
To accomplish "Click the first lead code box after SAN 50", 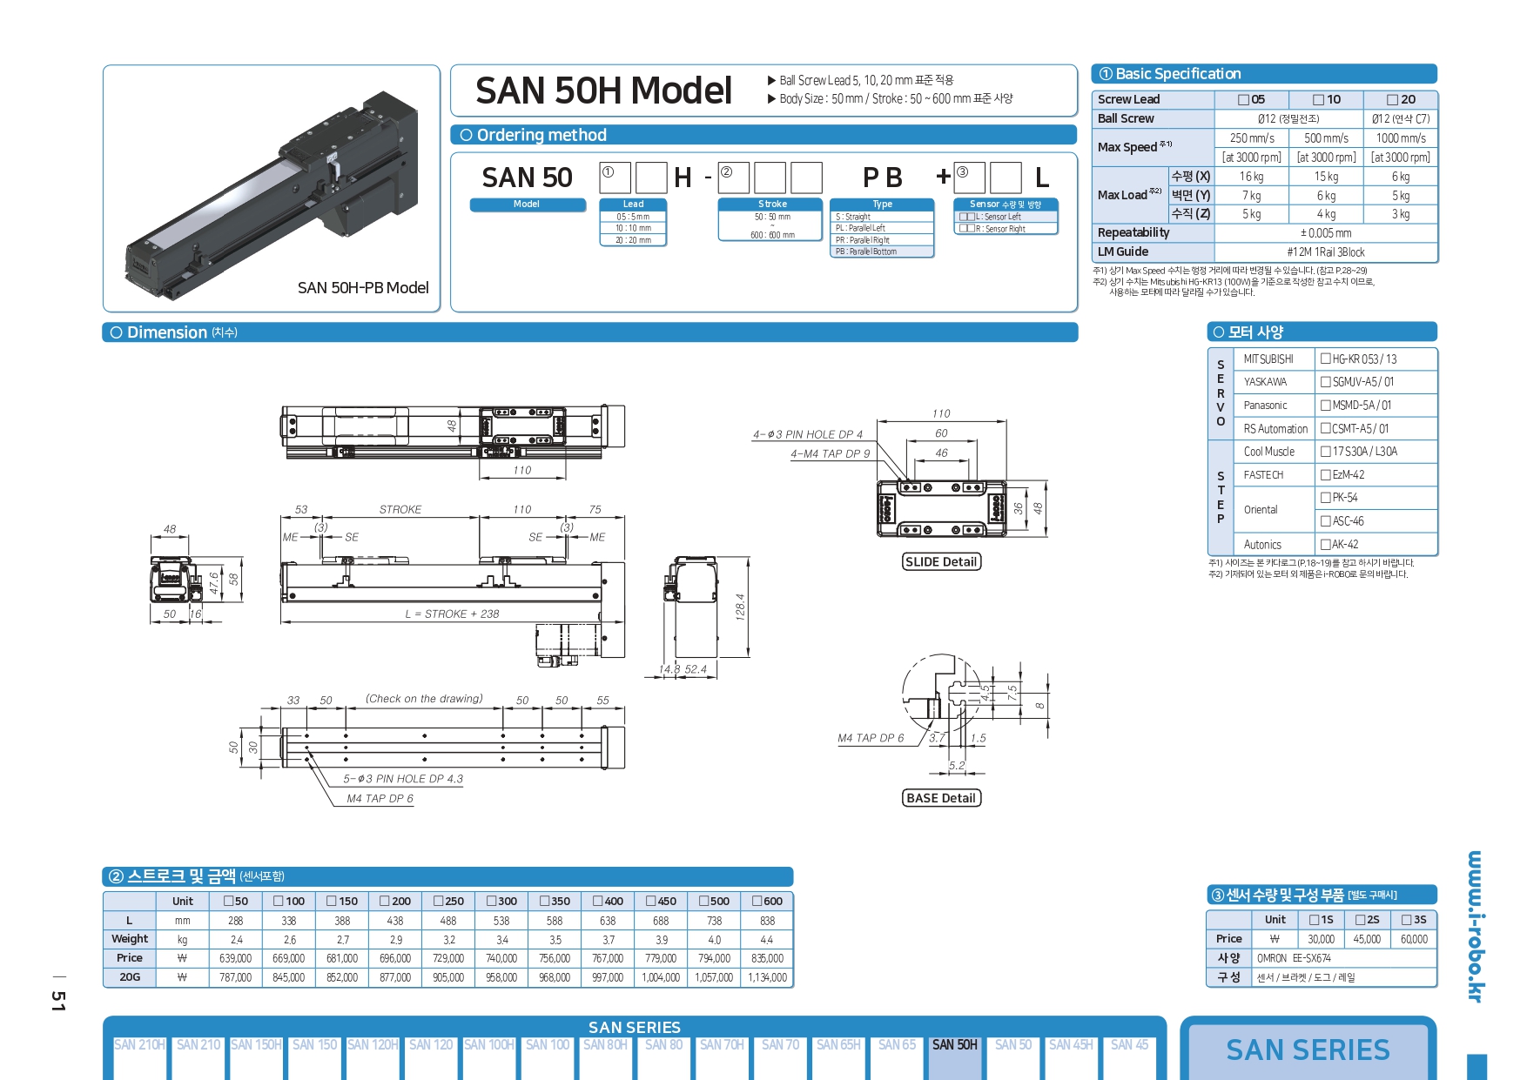I will 616,178.
